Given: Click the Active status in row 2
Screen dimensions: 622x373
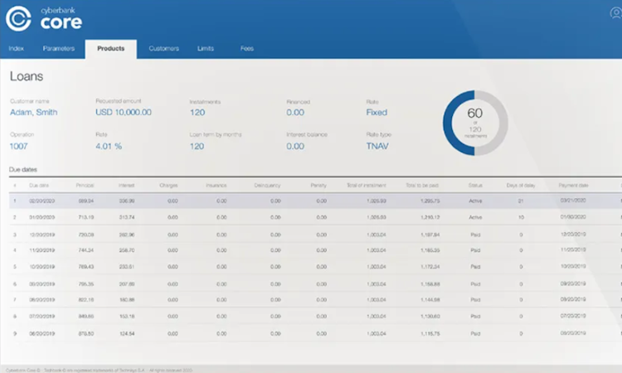Looking at the screenshot, I should pyautogui.click(x=475, y=217).
